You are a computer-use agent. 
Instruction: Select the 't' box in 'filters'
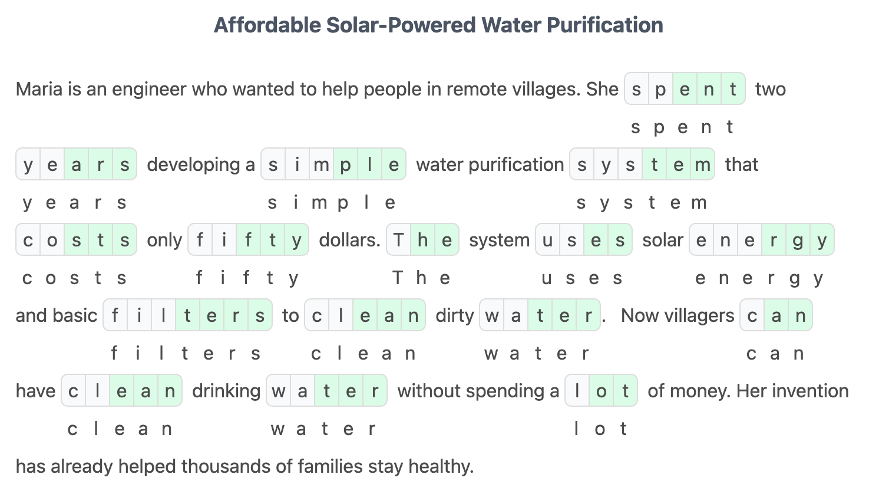coord(187,315)
